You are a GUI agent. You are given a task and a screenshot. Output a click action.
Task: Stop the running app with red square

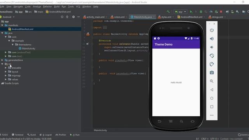(x=221, y=12)
